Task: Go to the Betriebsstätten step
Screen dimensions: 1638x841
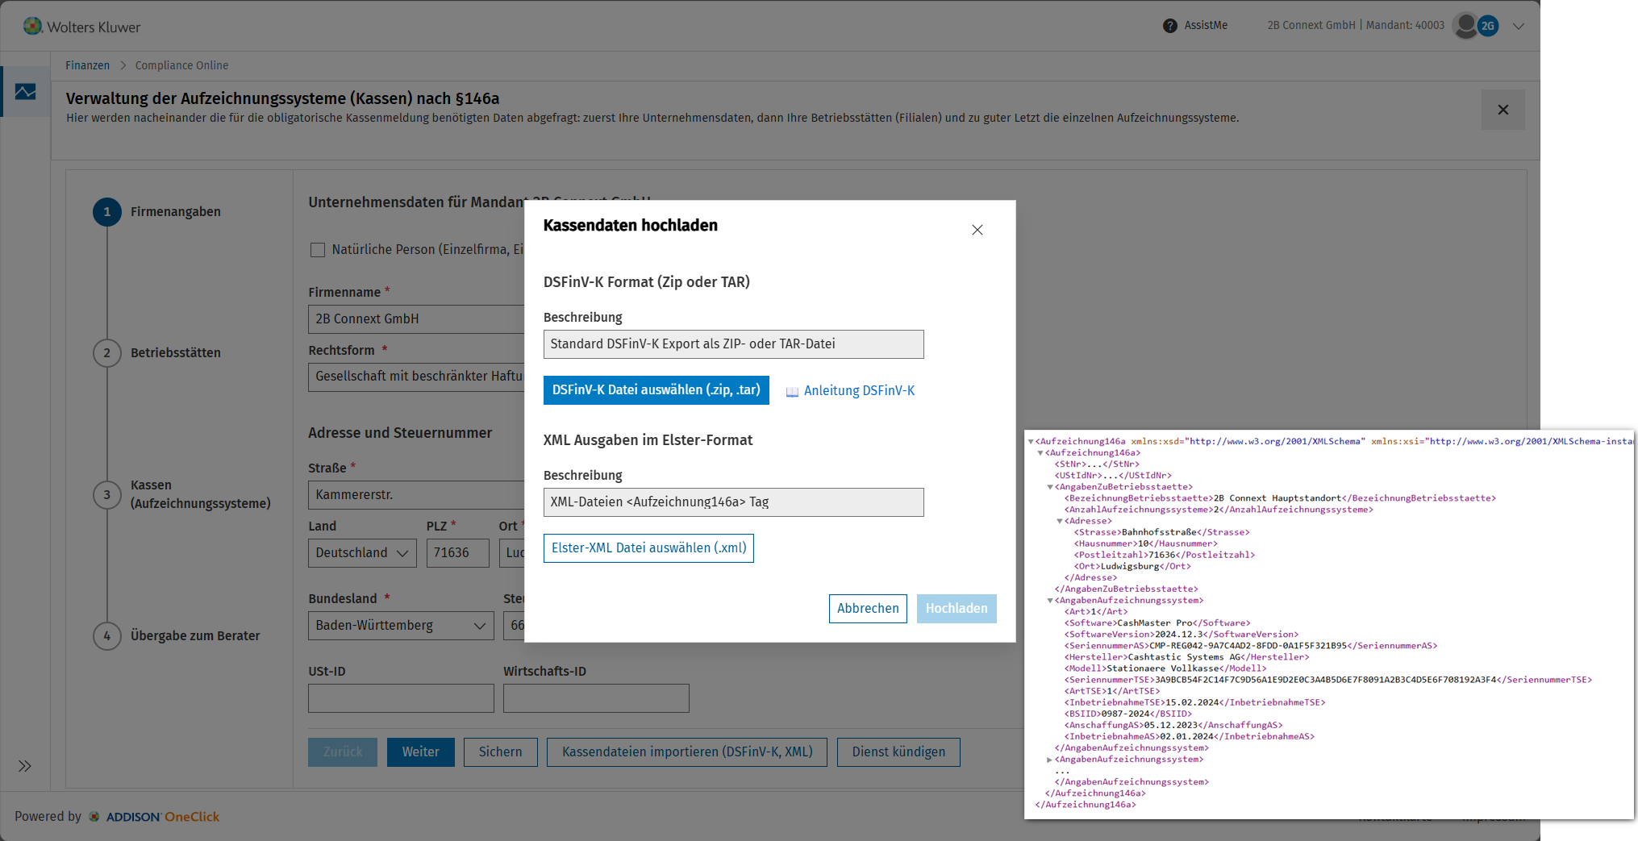Action: (175, 353)
